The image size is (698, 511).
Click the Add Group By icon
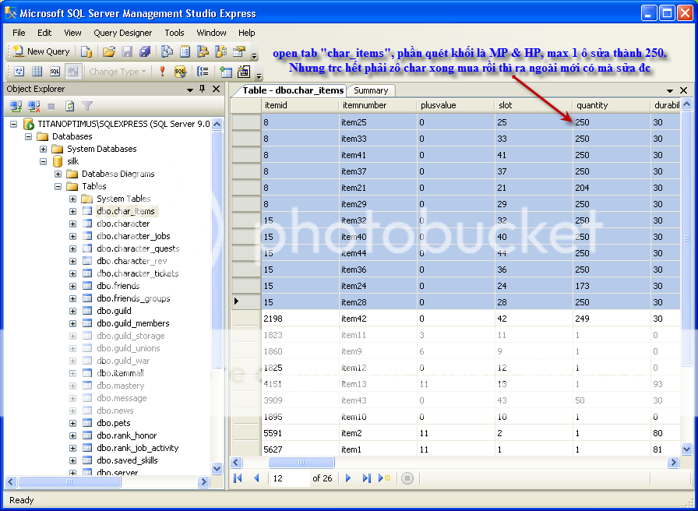point(203,72)
